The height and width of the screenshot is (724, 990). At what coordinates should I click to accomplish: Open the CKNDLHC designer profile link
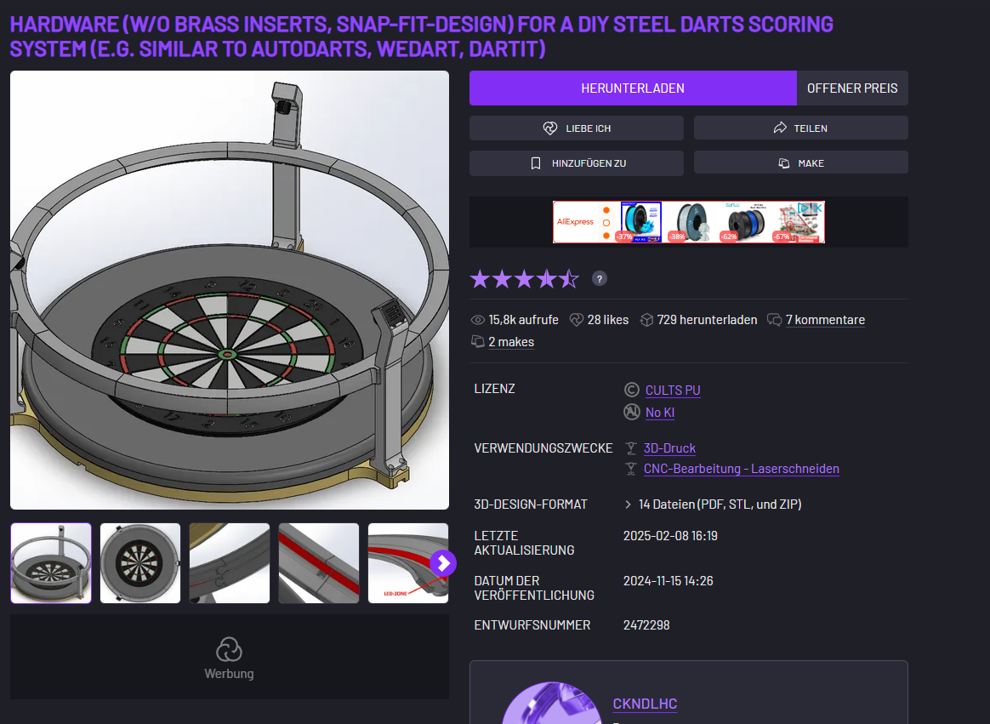[645, 704]
